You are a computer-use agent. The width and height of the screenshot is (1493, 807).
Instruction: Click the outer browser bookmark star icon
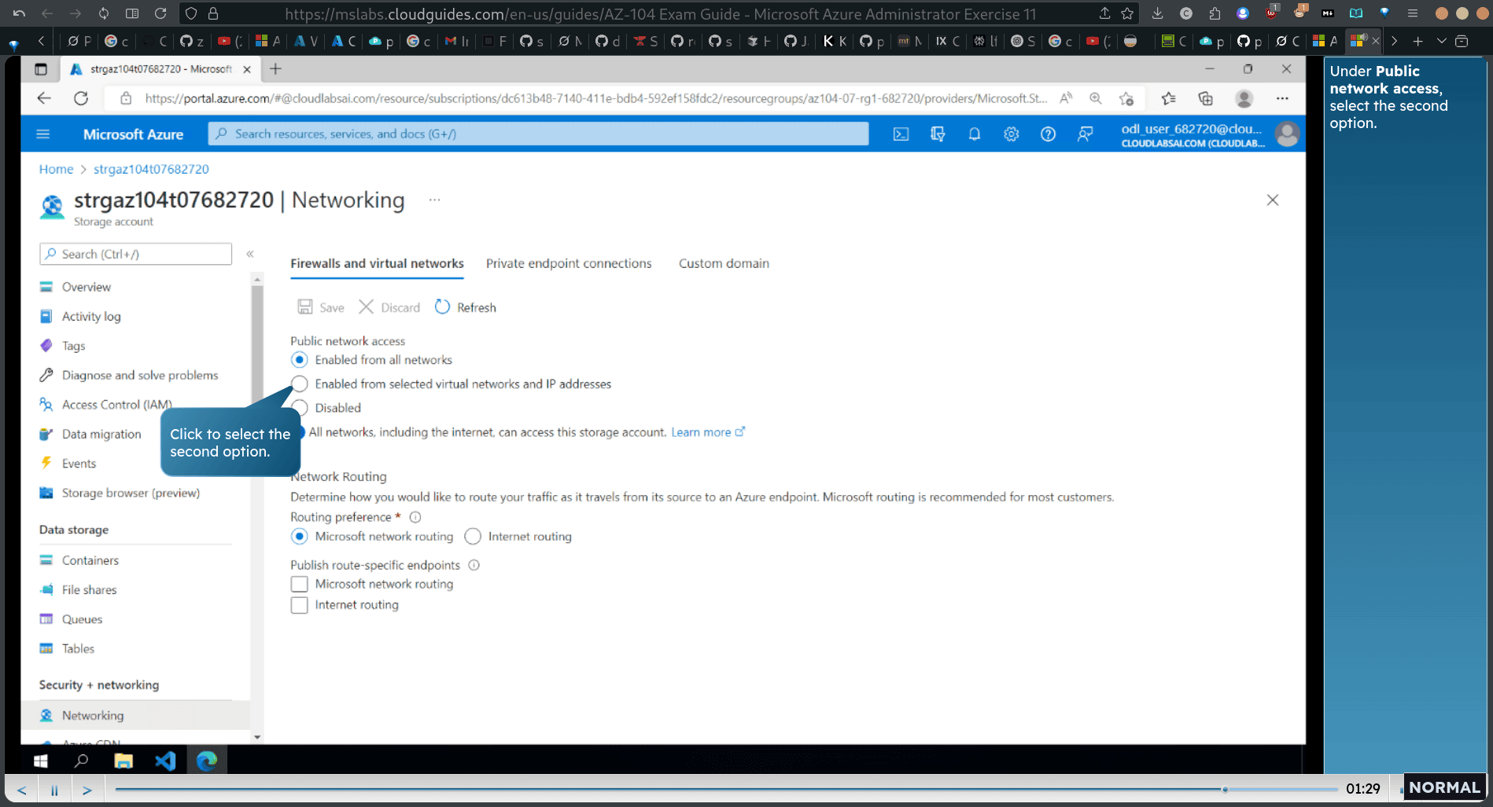pyautogui.click(x=1127, y=13)
